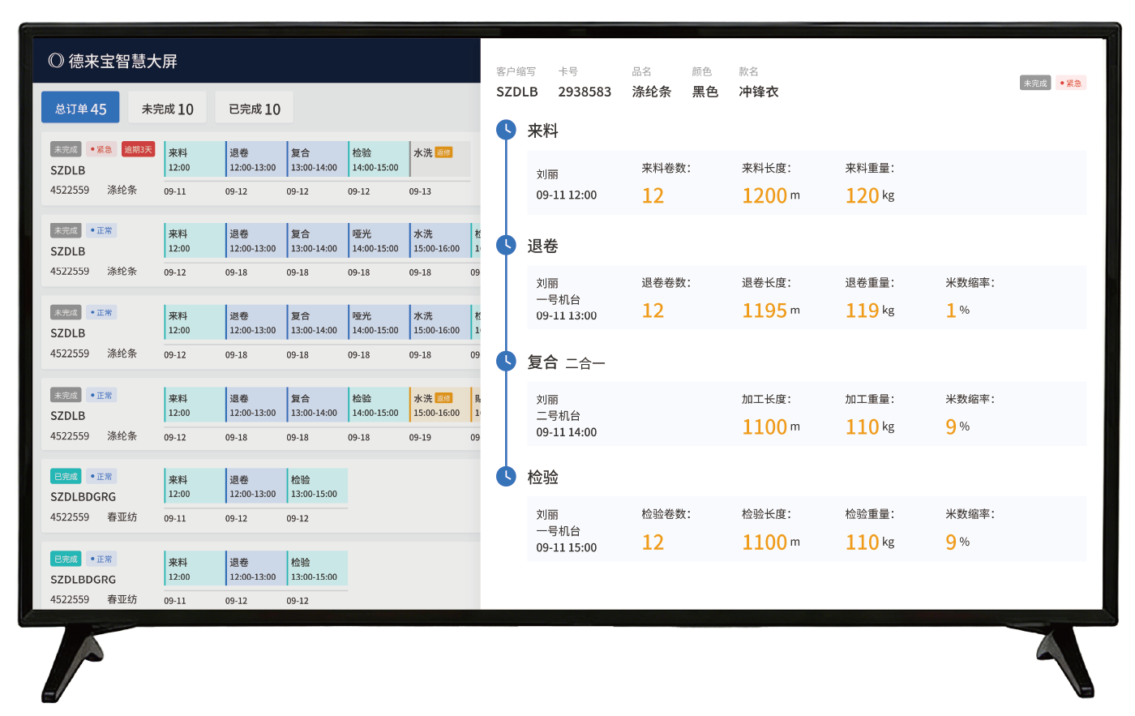This screenshot has height=716, width=1135.
Task: Click the 来料 section heading in detail panel
Action: pyautogui.click(x=542, y=131)
